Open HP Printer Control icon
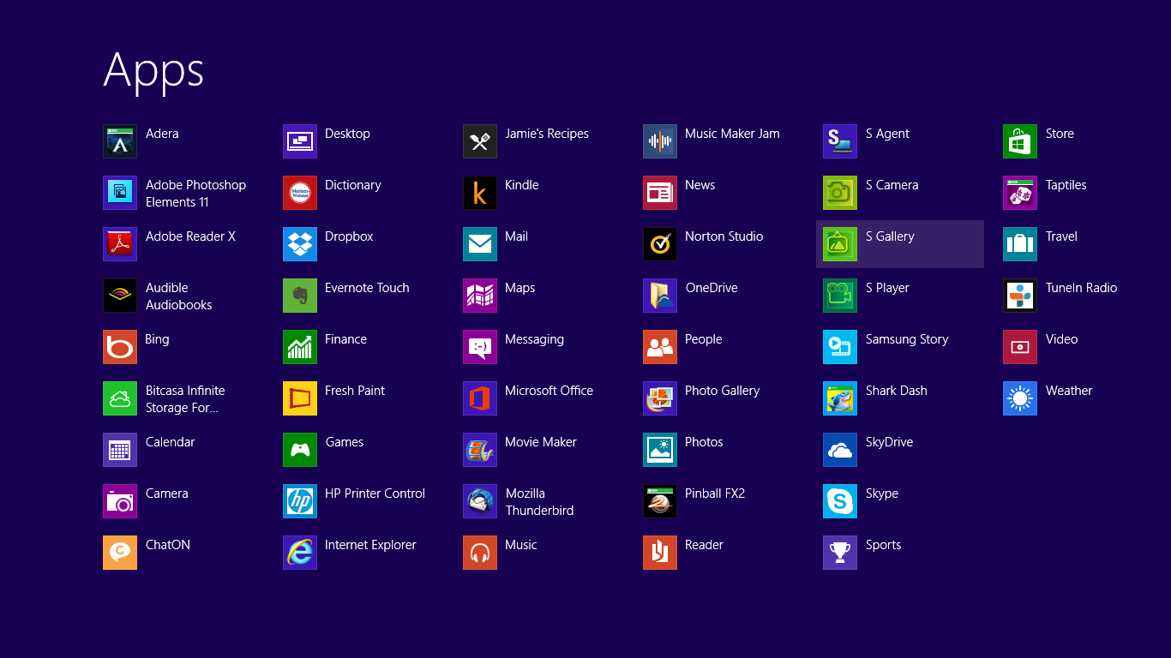1171x658 pixels. tap(300, 501)
